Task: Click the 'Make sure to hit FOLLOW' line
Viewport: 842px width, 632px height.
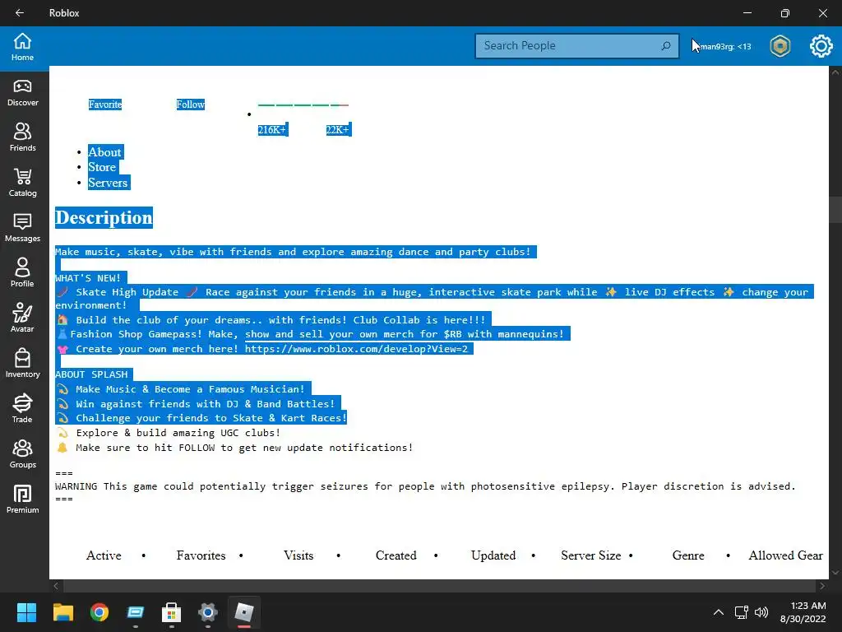Action: click(244, 448)
